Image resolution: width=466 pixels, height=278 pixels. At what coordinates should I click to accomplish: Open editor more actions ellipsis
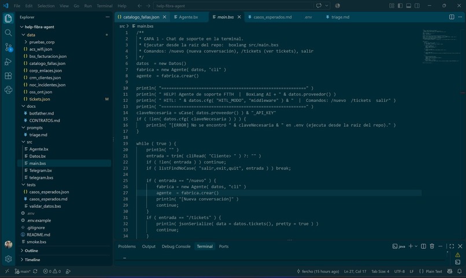coord(460,17)
